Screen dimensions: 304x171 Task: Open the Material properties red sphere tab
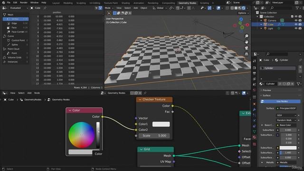point(255,137)
